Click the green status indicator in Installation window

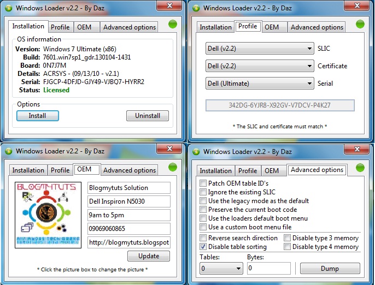(x=172, y=24)
